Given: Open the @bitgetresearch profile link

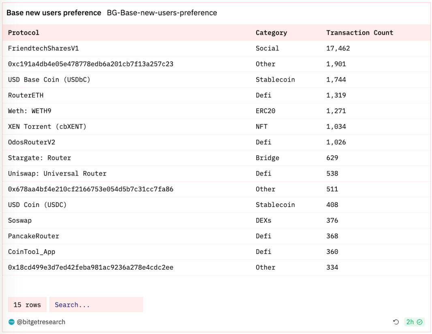Looking at the screenshot, I should pyautogui.click(x=41, y=322).
